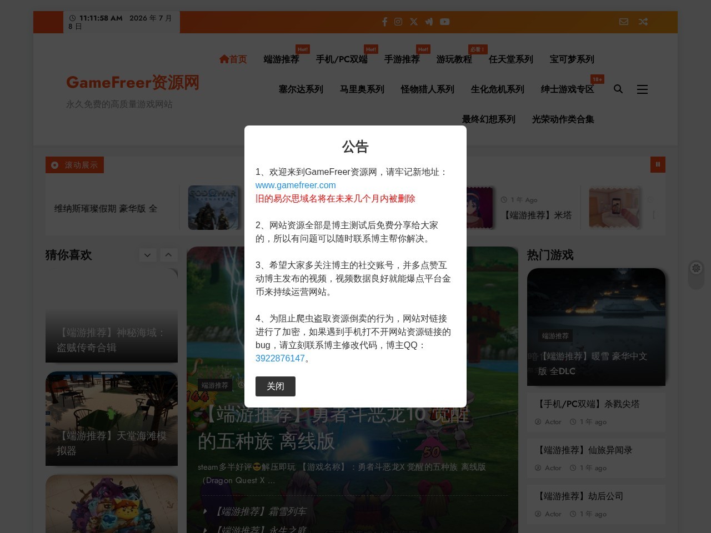Image resolution: width=711 pixels, height=533 pixels.
Task: Open the 端游推荐 menu item
Action: (282, 59)
